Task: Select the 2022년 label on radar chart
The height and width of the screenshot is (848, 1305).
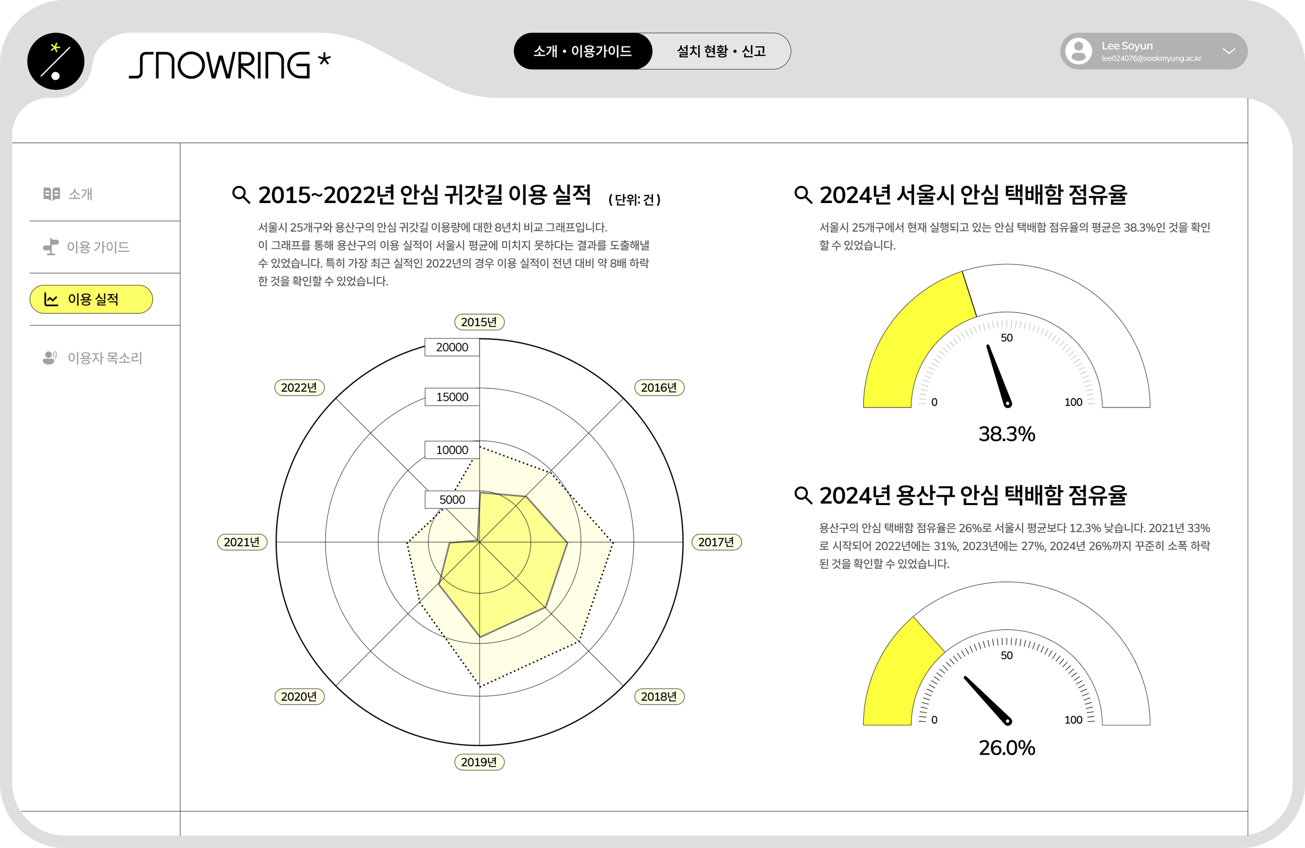Action: 299,388
